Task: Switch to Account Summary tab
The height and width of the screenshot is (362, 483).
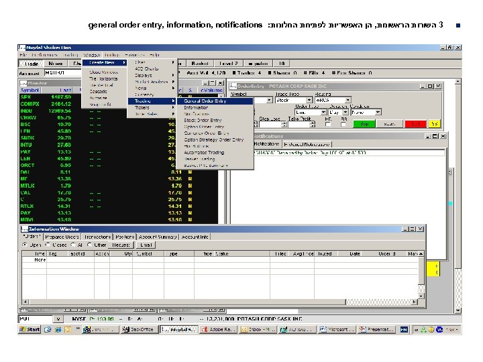Action: (x=158, y=237)
